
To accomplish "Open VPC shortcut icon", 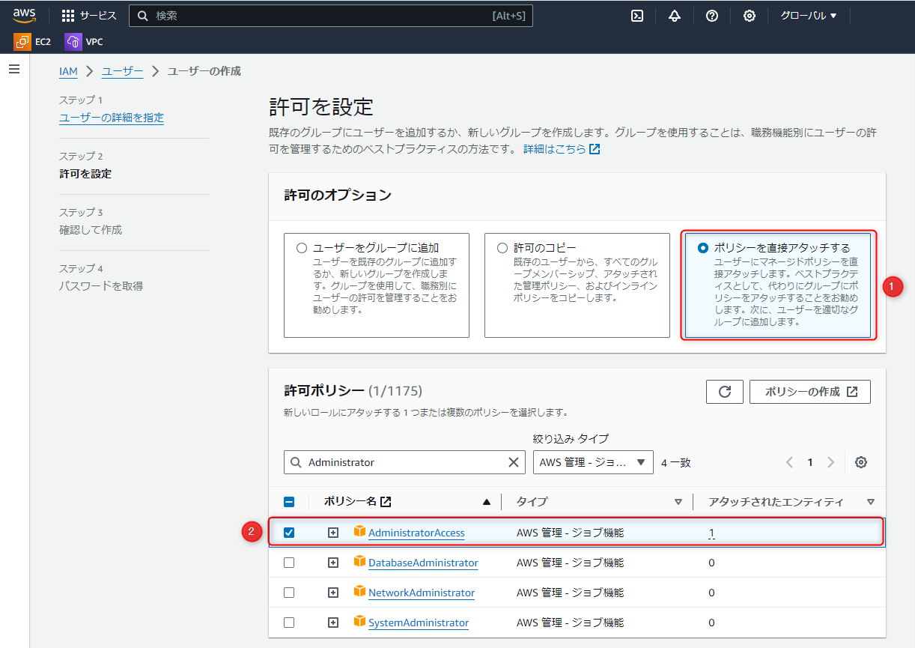I will point(73,42).
